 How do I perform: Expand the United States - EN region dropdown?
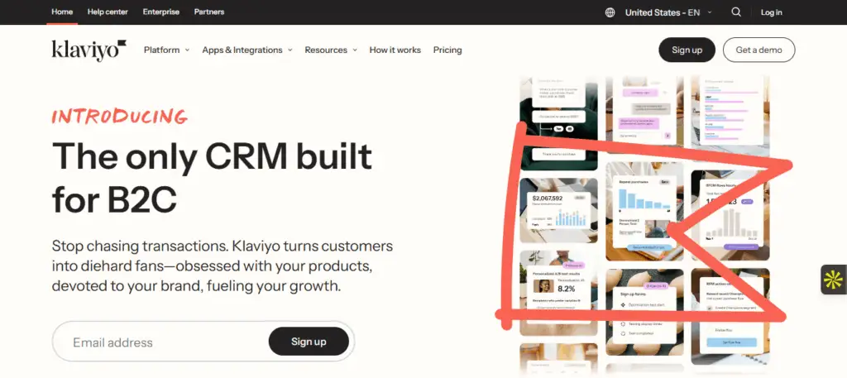(x=668, y=12)
